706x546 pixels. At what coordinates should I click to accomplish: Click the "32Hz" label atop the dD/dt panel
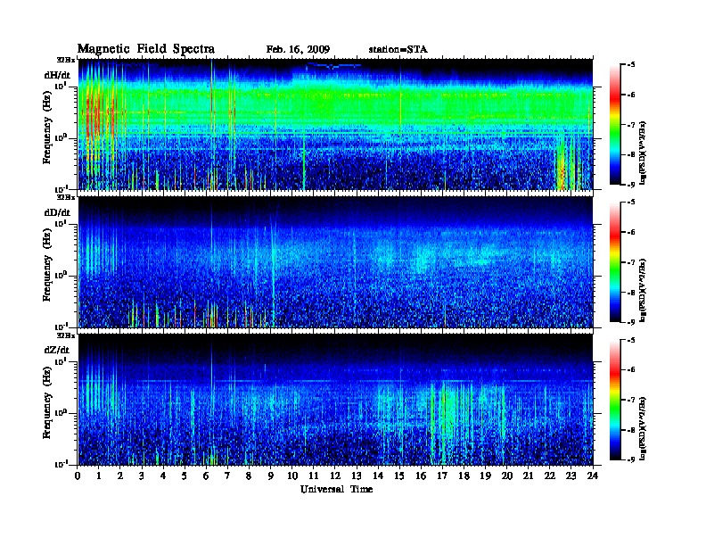[x=66, y=197]
